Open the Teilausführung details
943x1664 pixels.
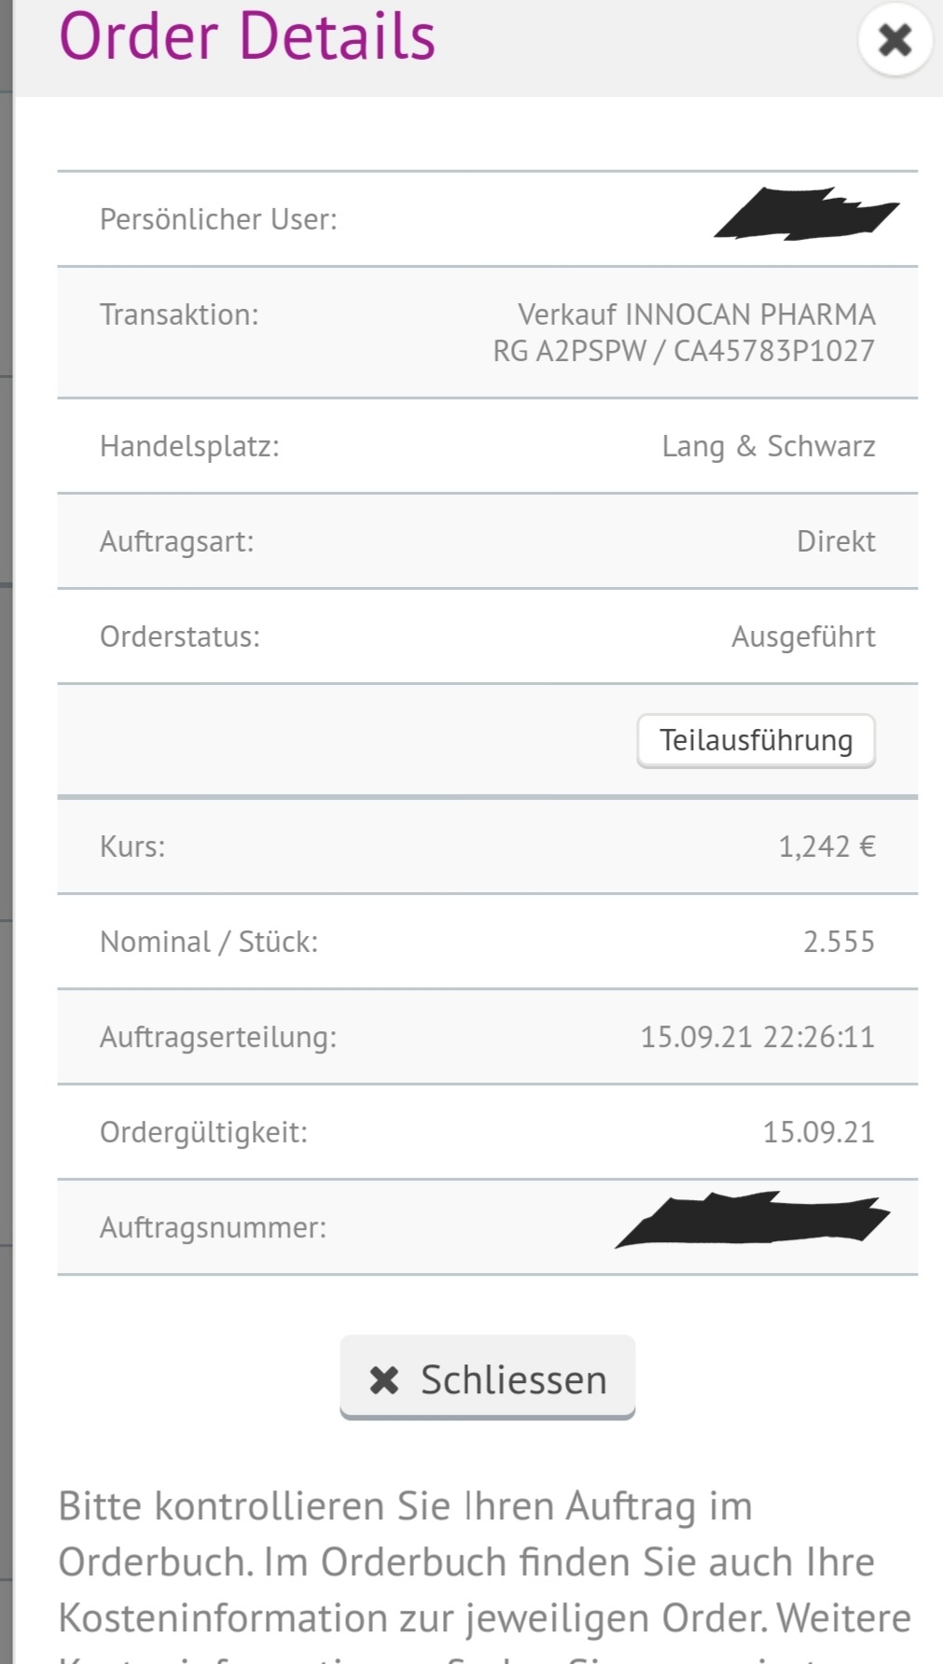(756, 741)
